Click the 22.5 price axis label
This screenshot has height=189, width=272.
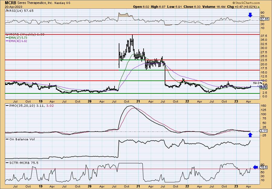pyautogui.click(x=263, y=60)
